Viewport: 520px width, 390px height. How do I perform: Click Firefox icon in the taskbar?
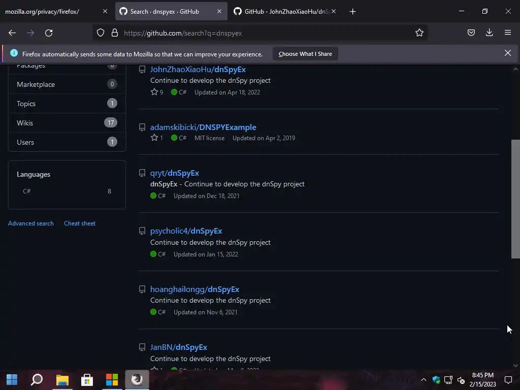coord(137,379)
